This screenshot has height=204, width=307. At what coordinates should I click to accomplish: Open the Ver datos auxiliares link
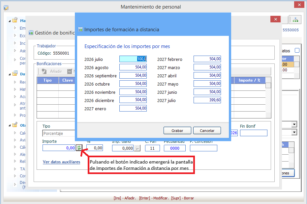(61, 162)
